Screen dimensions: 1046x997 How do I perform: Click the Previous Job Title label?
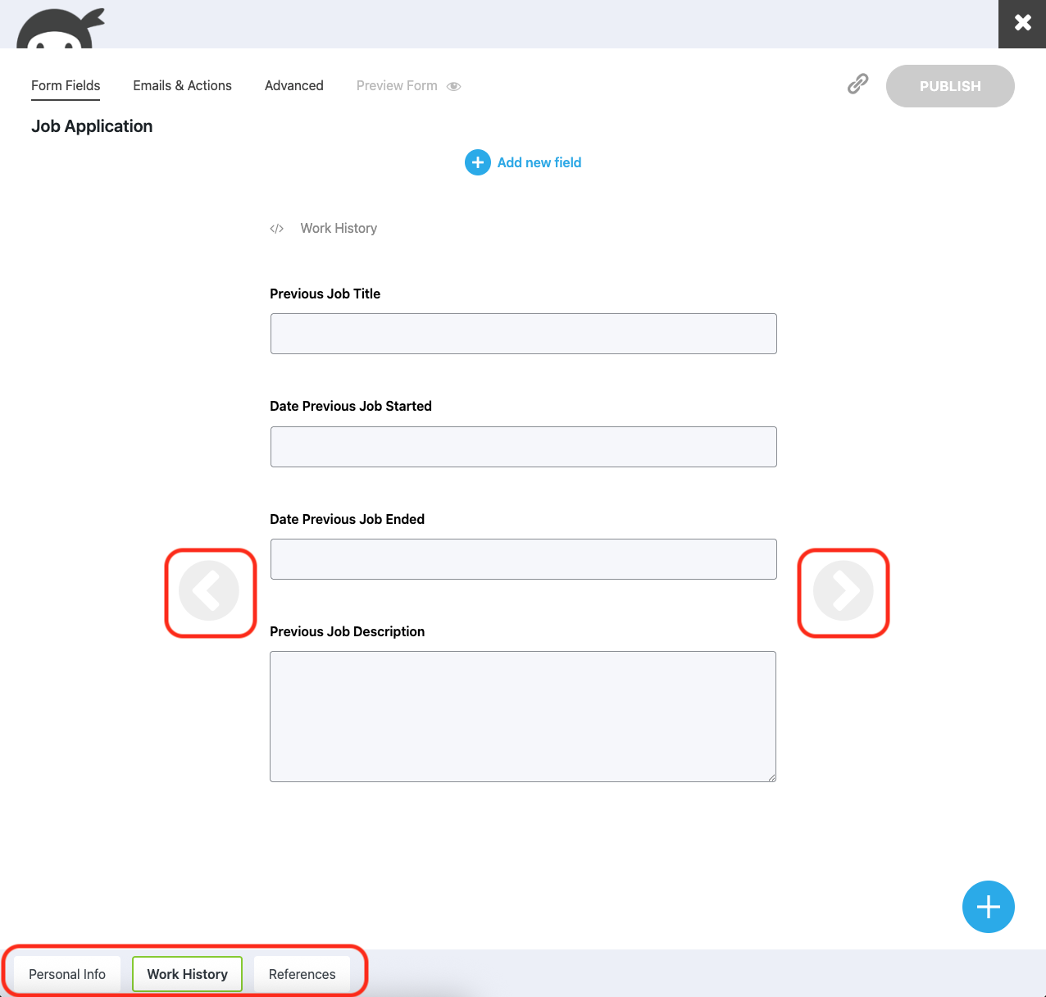pyautogui.click(x=325, y=294)
